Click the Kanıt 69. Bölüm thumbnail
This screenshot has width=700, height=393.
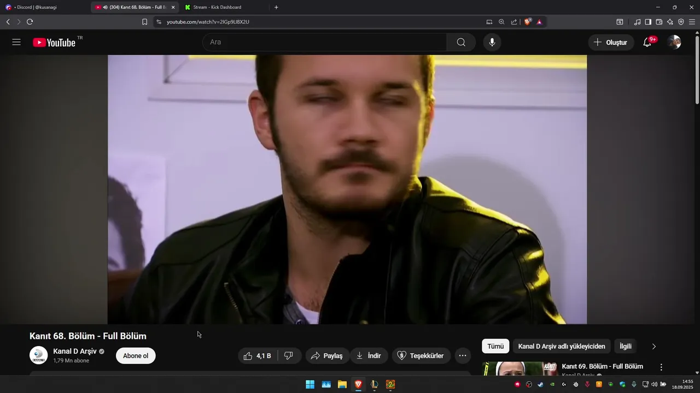click(520, 369)
